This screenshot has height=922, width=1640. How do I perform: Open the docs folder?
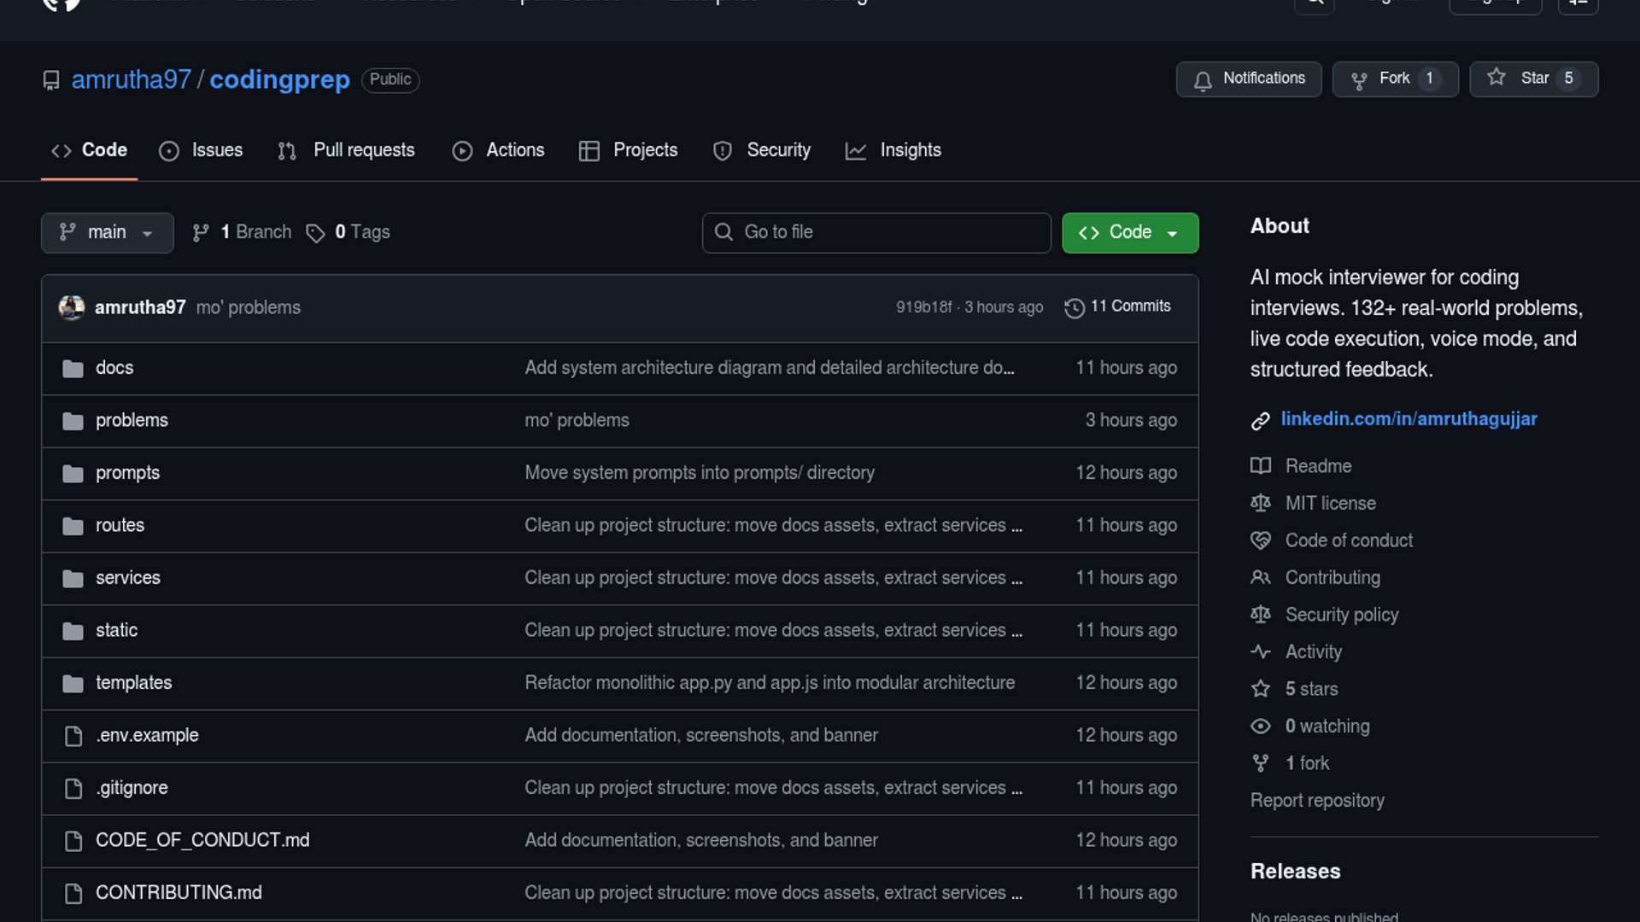[114, 368]
